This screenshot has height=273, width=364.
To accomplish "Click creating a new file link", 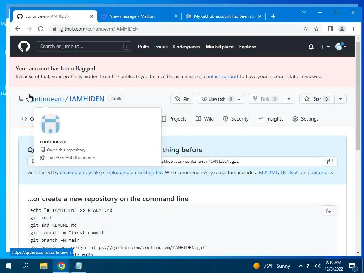I will point(80,172).
